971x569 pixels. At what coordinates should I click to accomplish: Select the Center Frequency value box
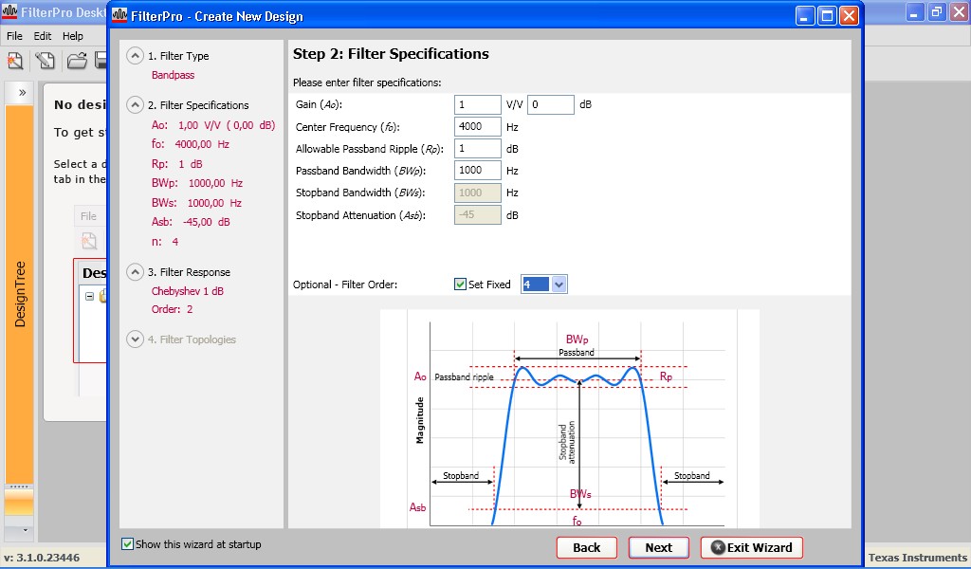coord(477,126)
